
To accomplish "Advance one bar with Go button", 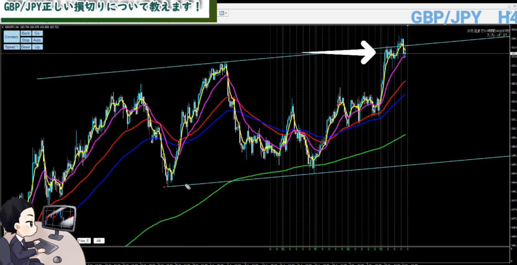I will click(x=37, y=33).
